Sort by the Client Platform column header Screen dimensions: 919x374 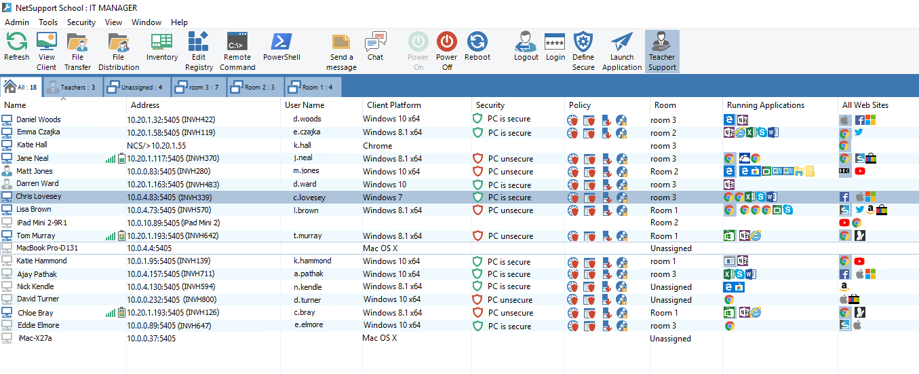point(393,105)
